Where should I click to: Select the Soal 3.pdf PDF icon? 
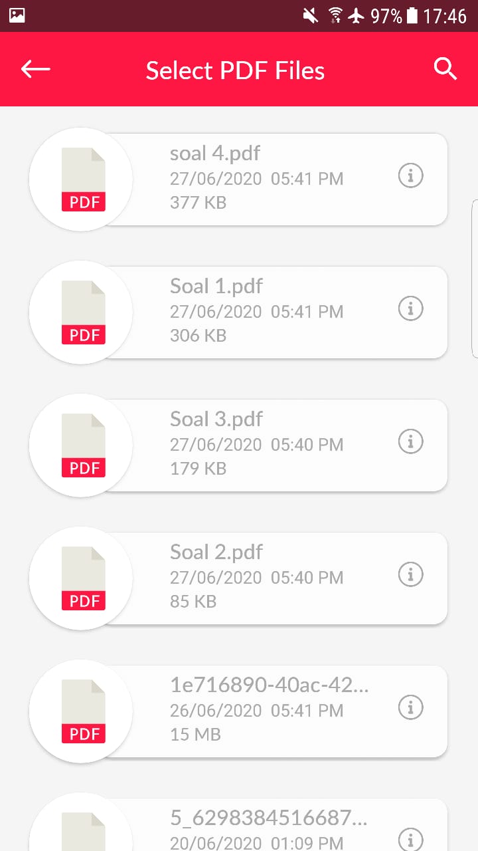tap(82, 445)
